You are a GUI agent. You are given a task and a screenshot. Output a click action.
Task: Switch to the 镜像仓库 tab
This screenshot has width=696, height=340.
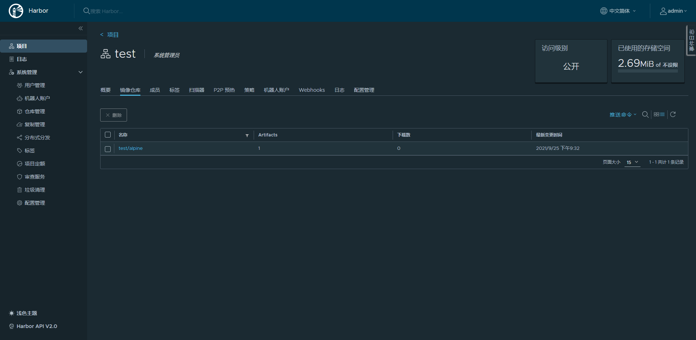(x=130, y=90)
